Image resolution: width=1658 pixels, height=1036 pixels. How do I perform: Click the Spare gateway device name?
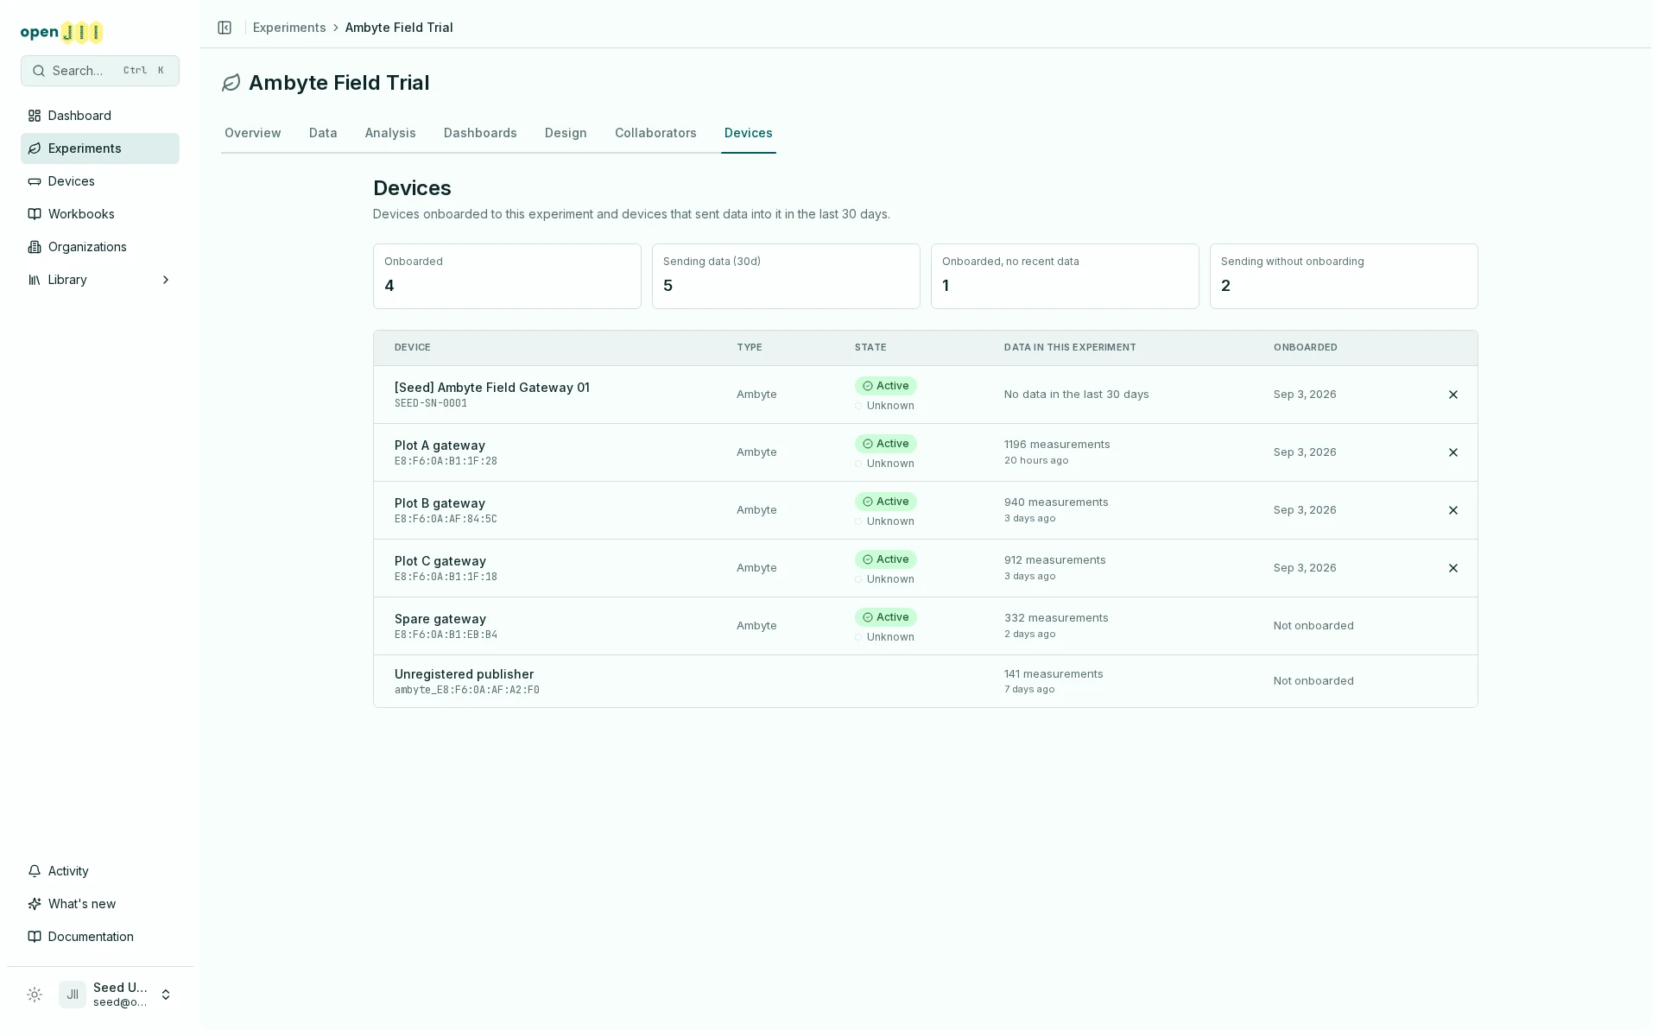[x=440, y=619]
